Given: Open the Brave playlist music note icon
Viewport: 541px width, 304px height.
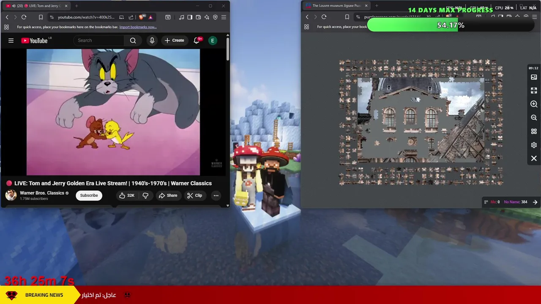Looking at the screenshot, I should [x=181, y=17].
